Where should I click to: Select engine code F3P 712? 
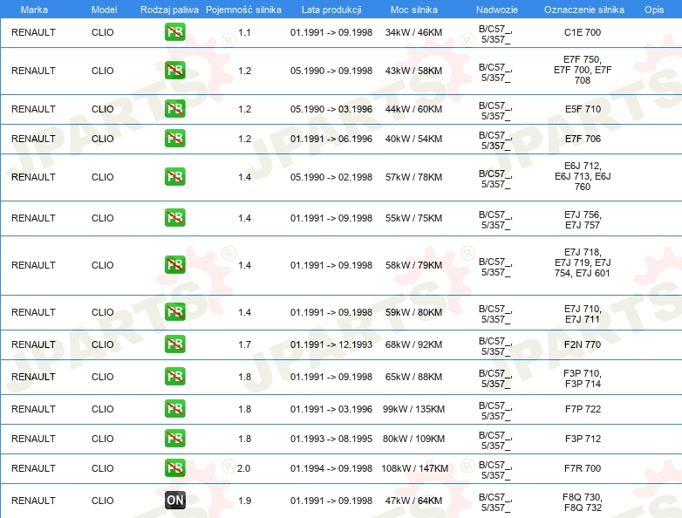[x=583, y=439]
